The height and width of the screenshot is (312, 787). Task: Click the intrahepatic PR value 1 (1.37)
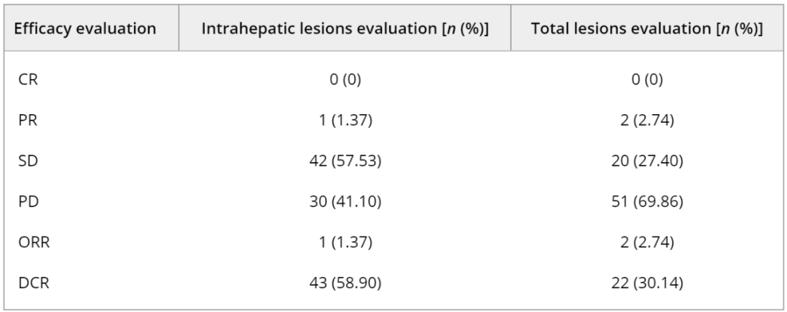345,120
